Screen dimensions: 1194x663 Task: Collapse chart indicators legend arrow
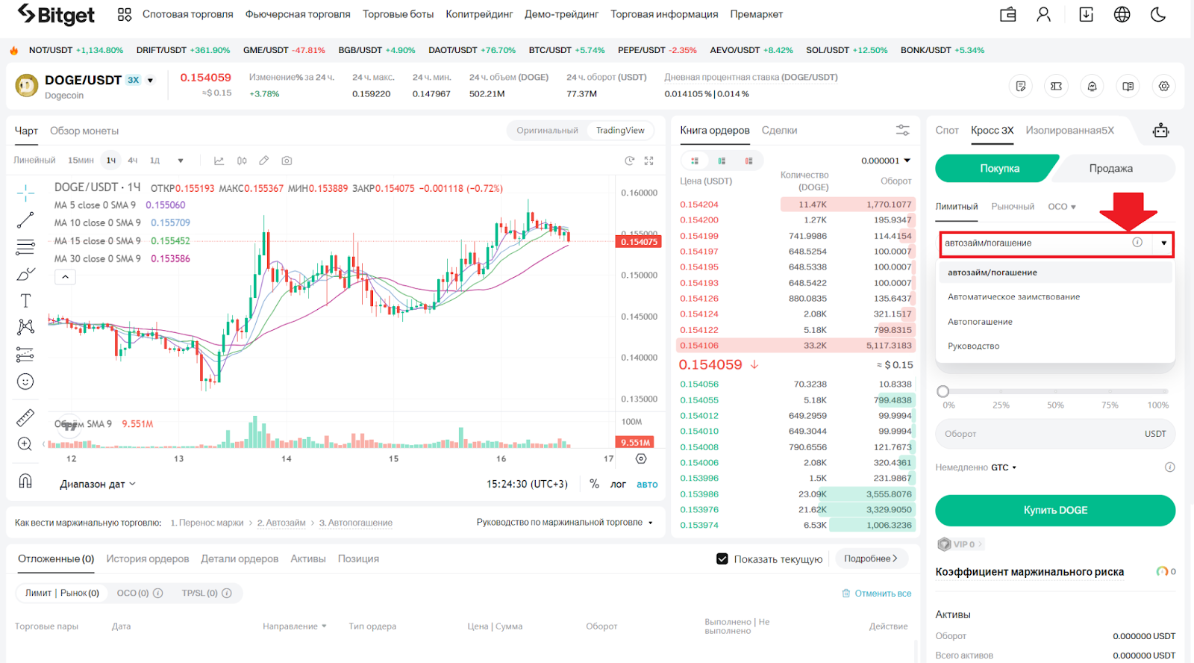65,277
